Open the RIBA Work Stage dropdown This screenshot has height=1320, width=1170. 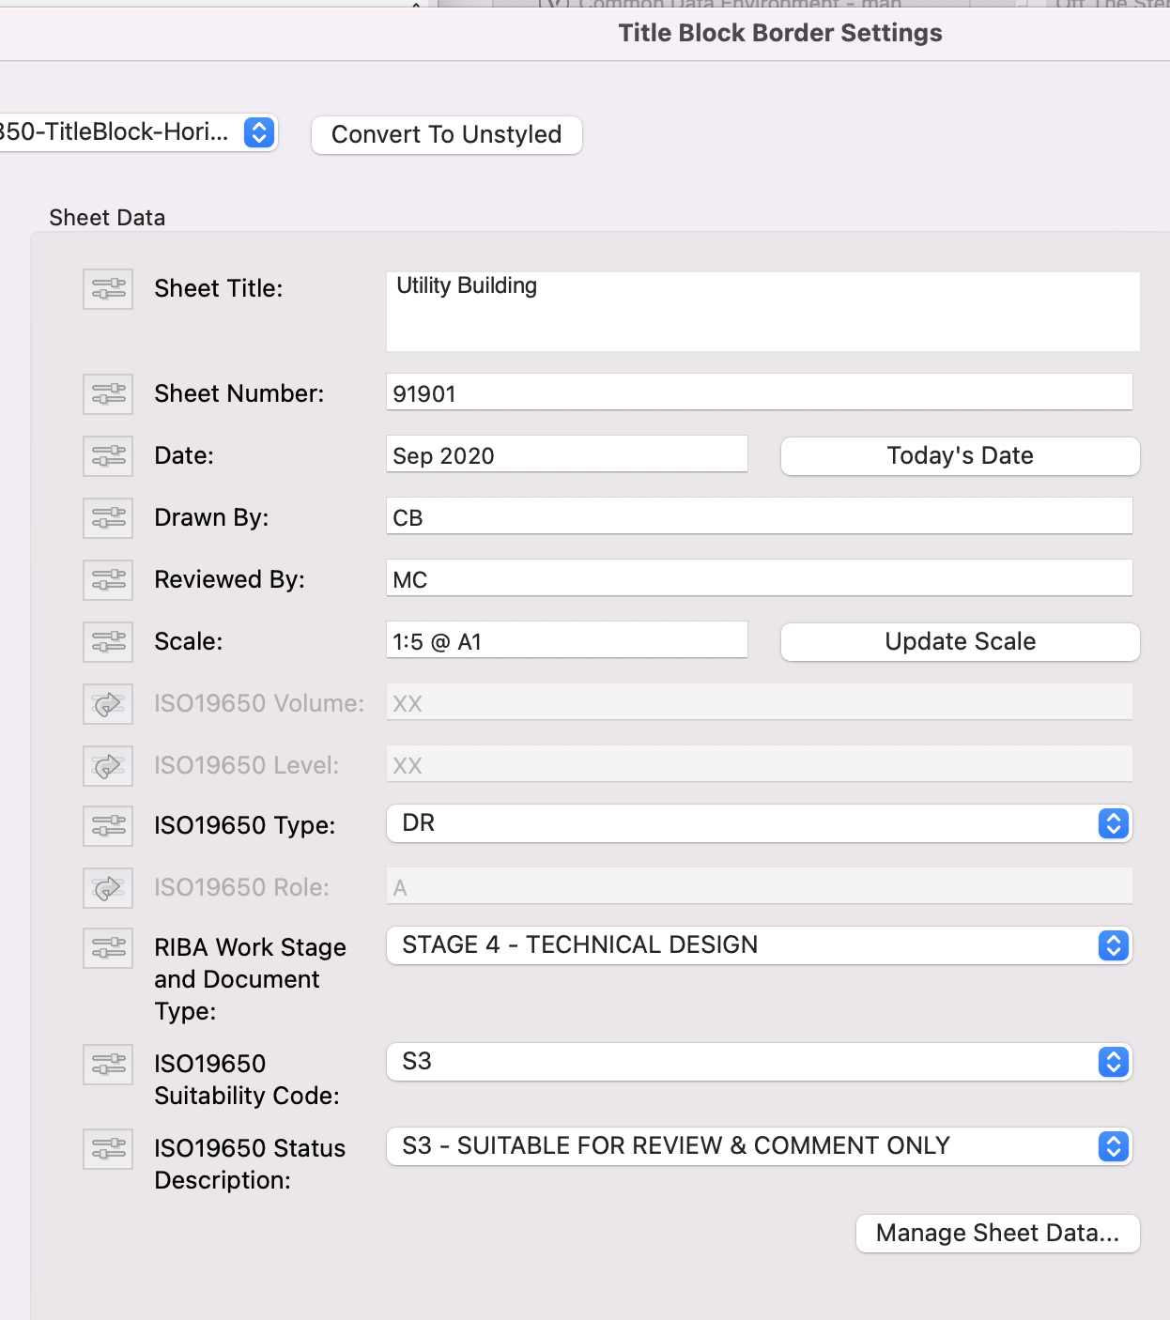click(759, 945)
